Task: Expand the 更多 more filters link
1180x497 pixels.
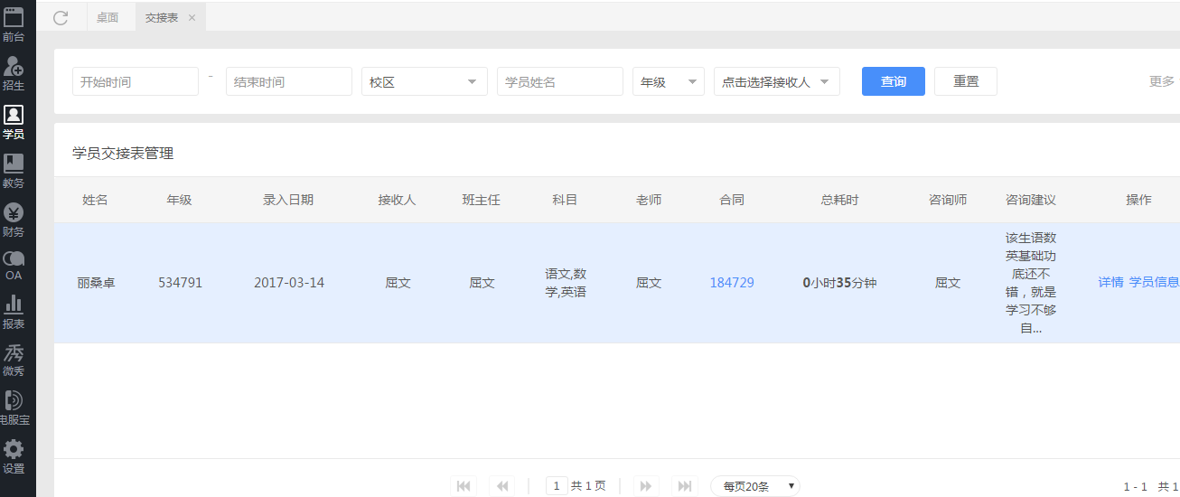Action: point(1162,81)
